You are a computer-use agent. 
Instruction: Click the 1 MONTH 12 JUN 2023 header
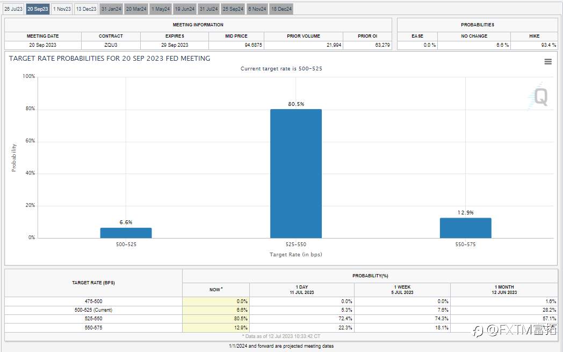[x=504, y=290]
